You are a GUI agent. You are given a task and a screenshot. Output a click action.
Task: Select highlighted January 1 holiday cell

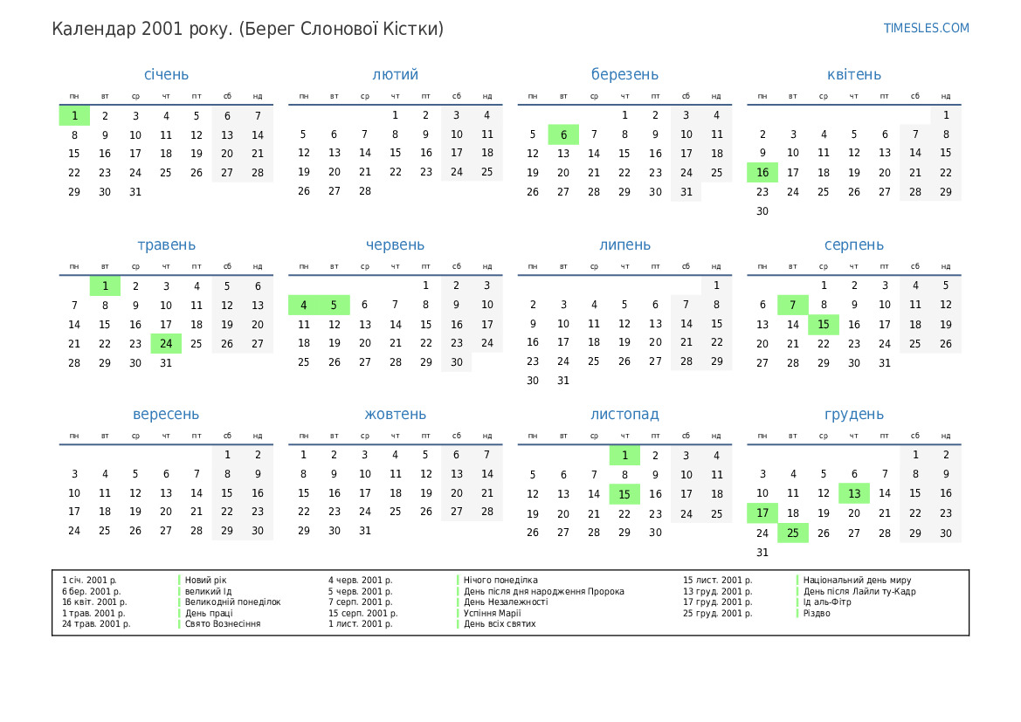tap(74, 115)
